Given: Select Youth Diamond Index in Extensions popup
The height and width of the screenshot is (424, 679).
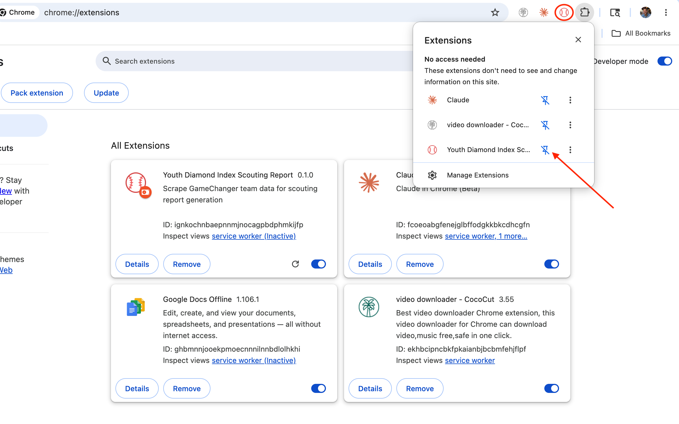Looking at the screenshot, I should point(489,150).
